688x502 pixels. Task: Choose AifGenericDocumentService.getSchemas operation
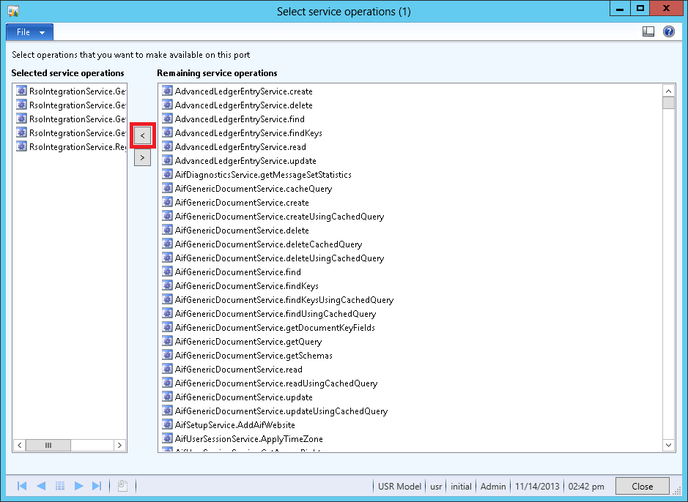[253, 356]
